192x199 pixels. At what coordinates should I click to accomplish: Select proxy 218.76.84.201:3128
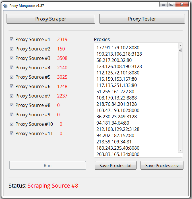(x=117, y=104)
